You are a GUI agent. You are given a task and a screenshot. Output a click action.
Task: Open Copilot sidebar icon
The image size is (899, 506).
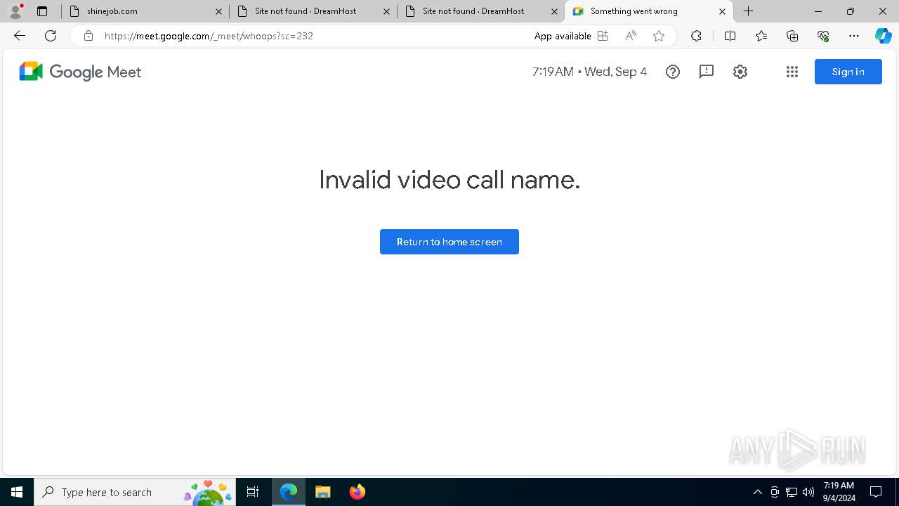883,36
